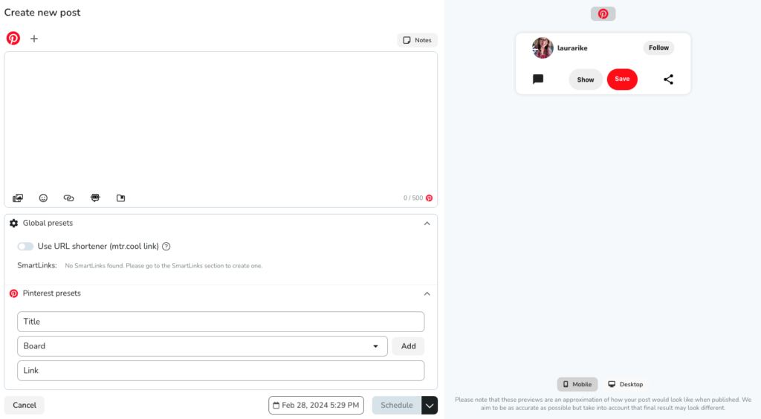Open the AI assistant robot icon
Image resolution: width=761 pixels, height=419 pixels.
click(x=95, y=198)
